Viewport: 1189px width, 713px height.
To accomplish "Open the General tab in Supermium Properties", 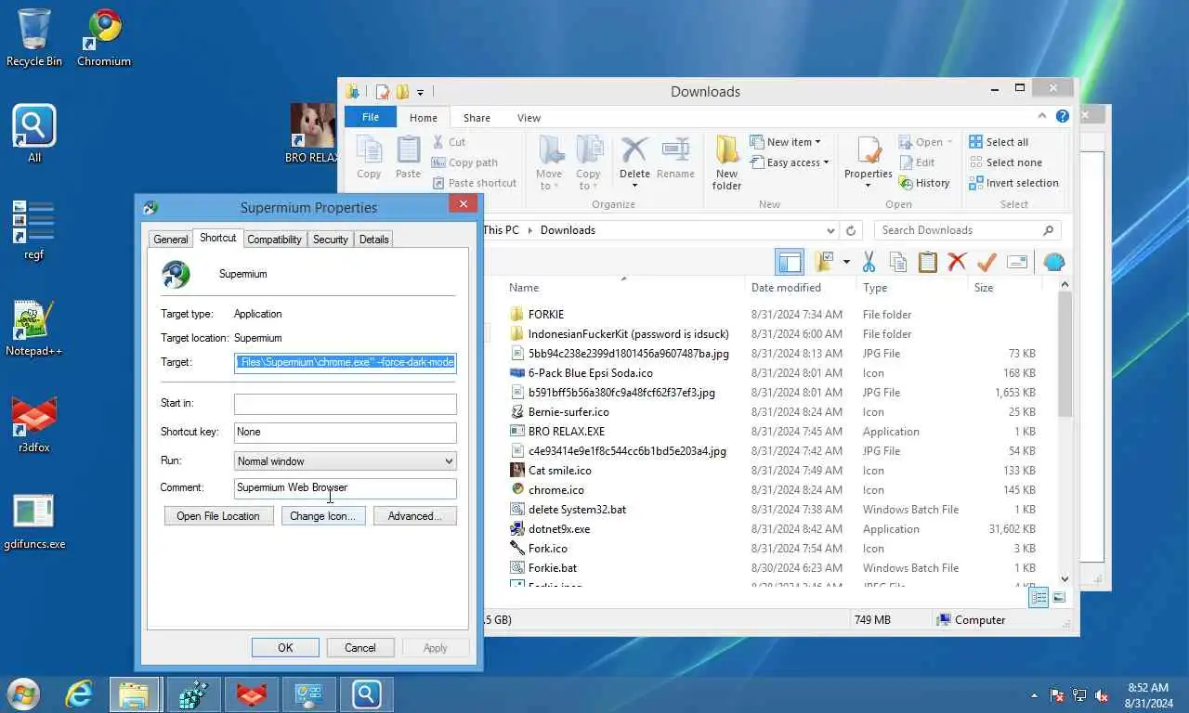I will pyautogui.click(x=171, y=240).
